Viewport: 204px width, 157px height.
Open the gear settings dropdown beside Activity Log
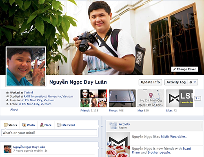[193, 82]
